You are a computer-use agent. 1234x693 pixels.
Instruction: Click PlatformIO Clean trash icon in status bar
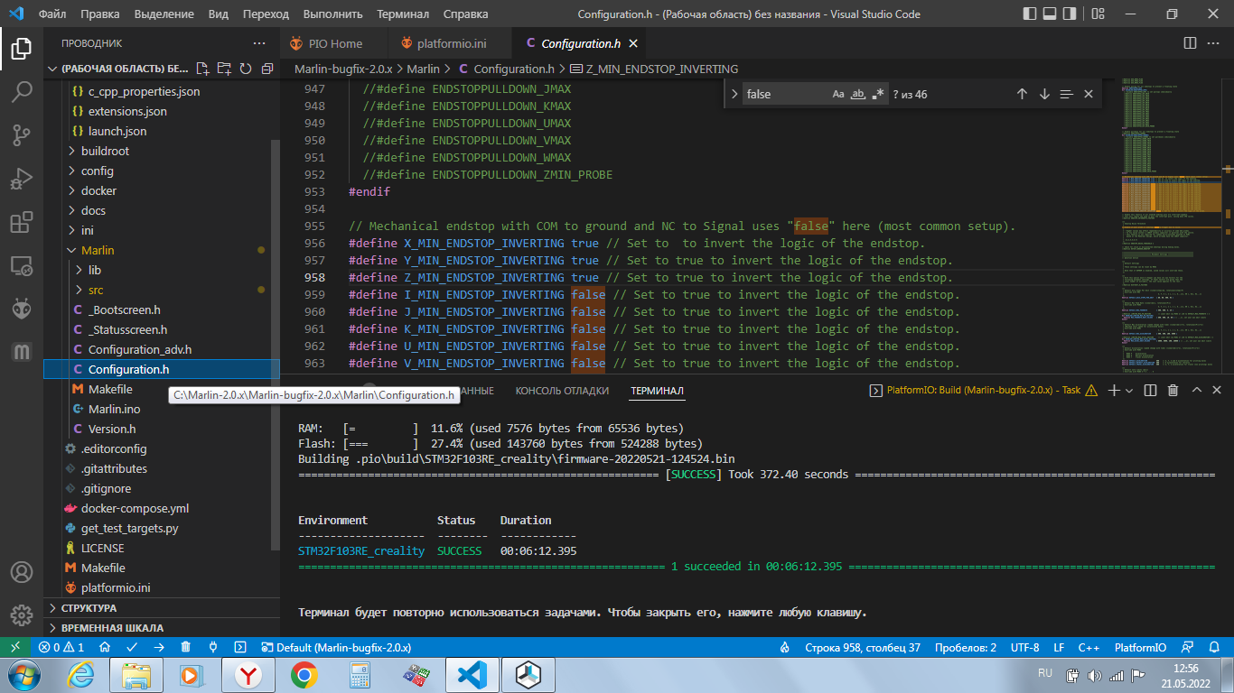tap(186, 647)
